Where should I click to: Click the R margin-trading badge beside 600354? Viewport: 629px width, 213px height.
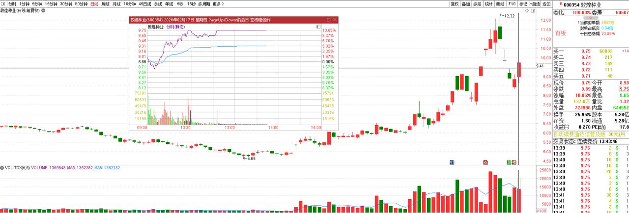click(x=561, y=4)
